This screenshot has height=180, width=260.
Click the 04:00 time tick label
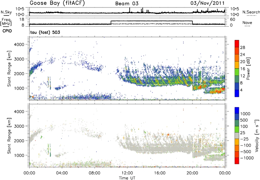[x=62, y=173]
